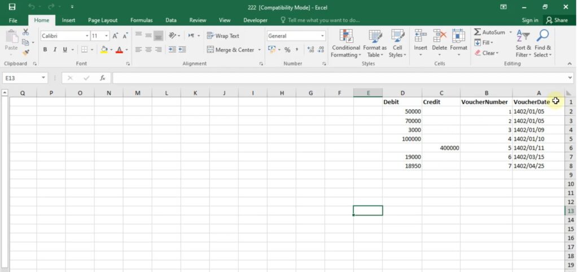Decrease font size with small A icon

[x=125, y=36]
